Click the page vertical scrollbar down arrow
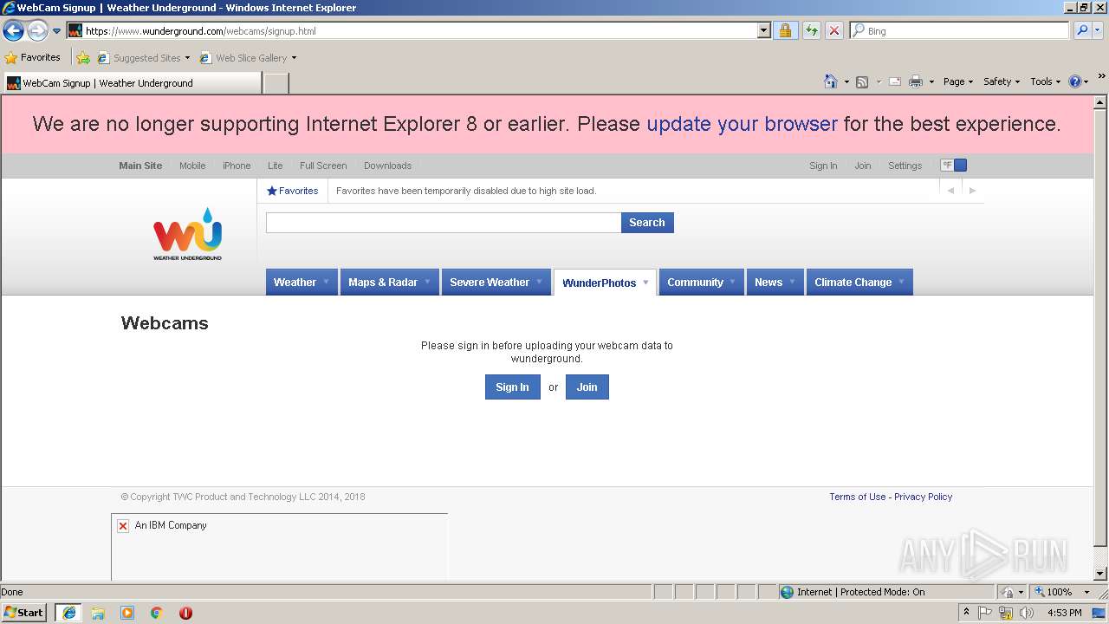The image size is (1109, 624). (1101, 574)
